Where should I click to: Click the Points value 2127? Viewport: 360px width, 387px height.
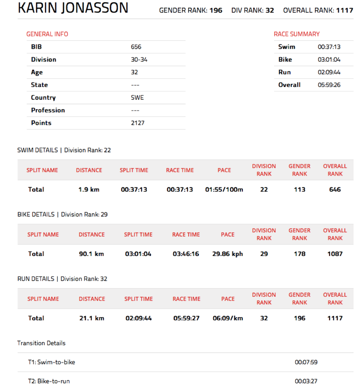137,123
